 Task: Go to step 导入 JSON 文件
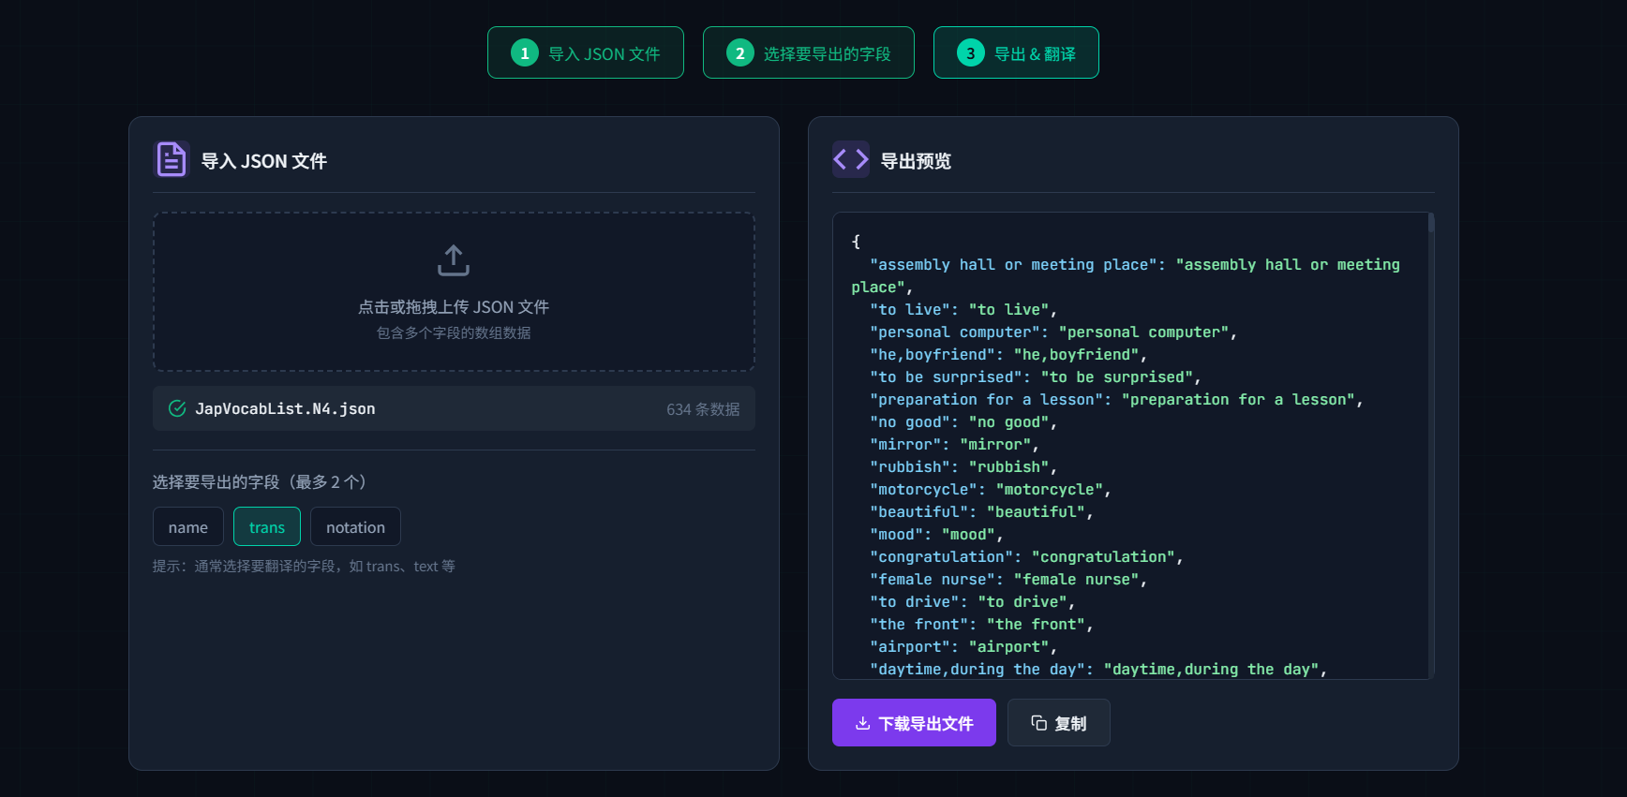click(x=586, y=53)
